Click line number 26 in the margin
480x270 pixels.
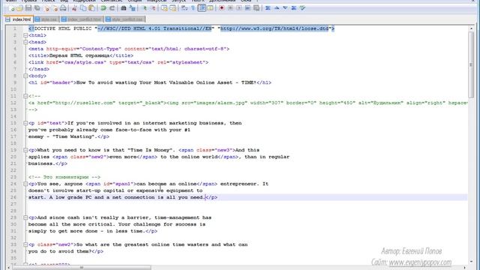(x=13, y=197)
